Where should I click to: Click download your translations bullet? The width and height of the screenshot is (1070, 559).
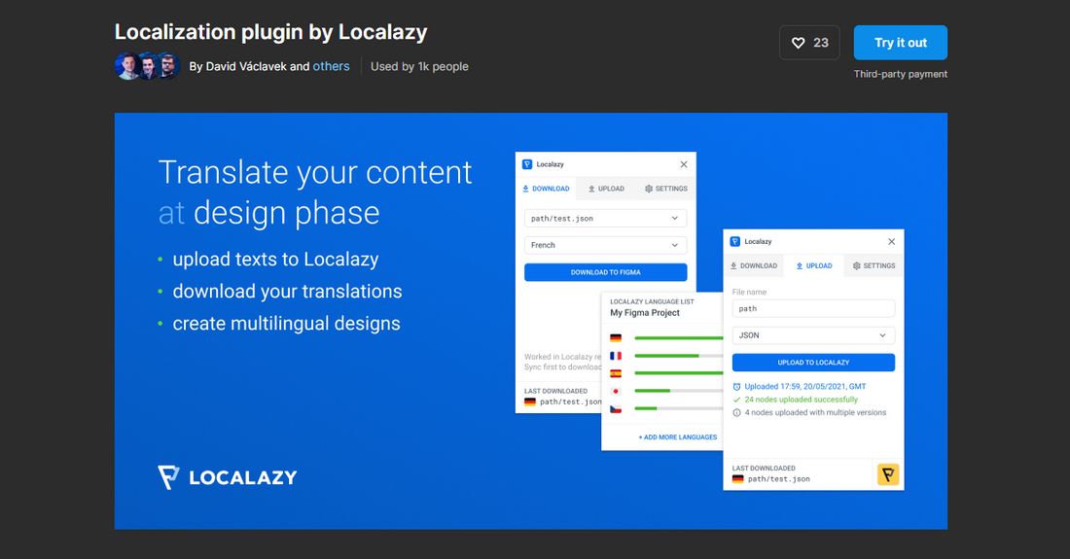(287, 291)
